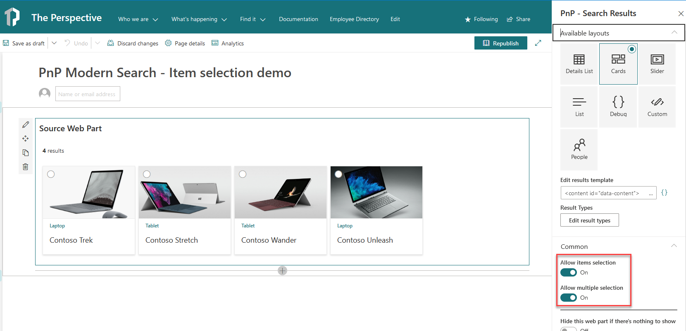Select the Contoso Unleash card radio button
The height and width of the screenshot is (331, 686).
point(338,174)
